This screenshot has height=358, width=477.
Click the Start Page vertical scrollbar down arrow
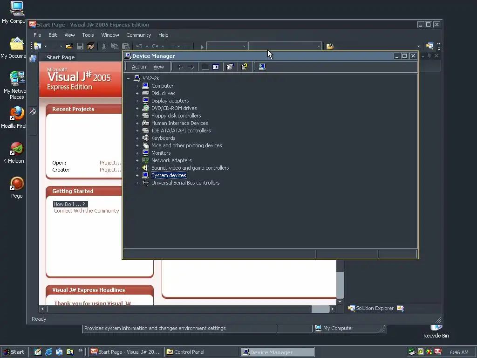[x=340, y=302]
